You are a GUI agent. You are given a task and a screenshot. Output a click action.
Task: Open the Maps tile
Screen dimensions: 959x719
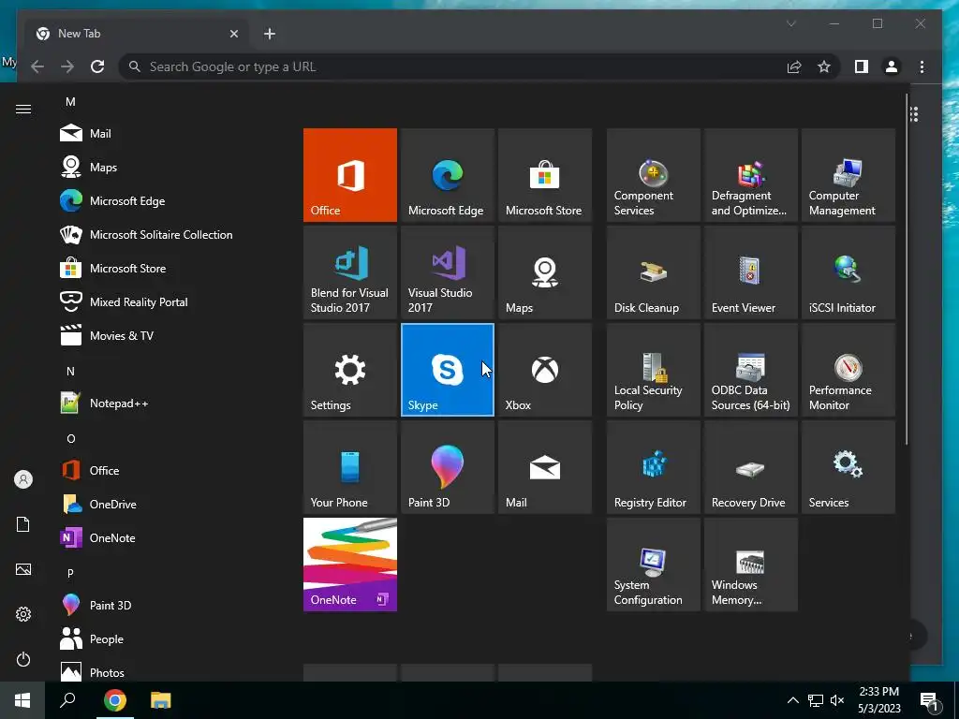(x=545, y=272)
